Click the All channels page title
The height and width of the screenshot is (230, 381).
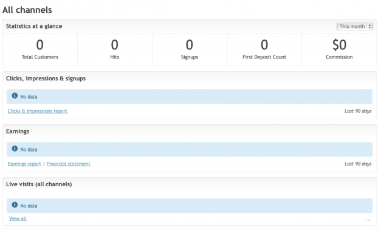coord(27,10)
